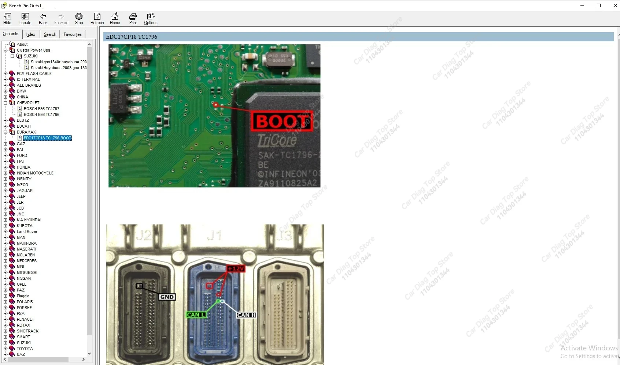Collapse the DURAMAX tree node
This screenshot has height=365, width=620.
coord(5,132)
